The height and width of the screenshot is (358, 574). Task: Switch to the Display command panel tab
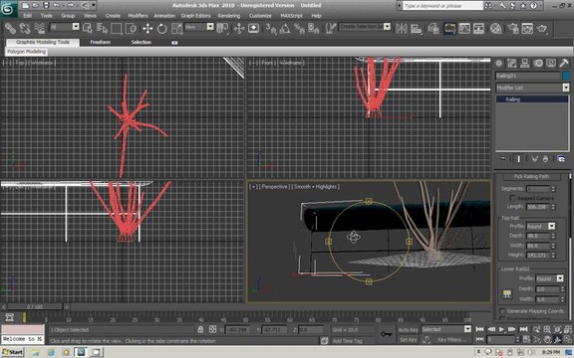551,64
